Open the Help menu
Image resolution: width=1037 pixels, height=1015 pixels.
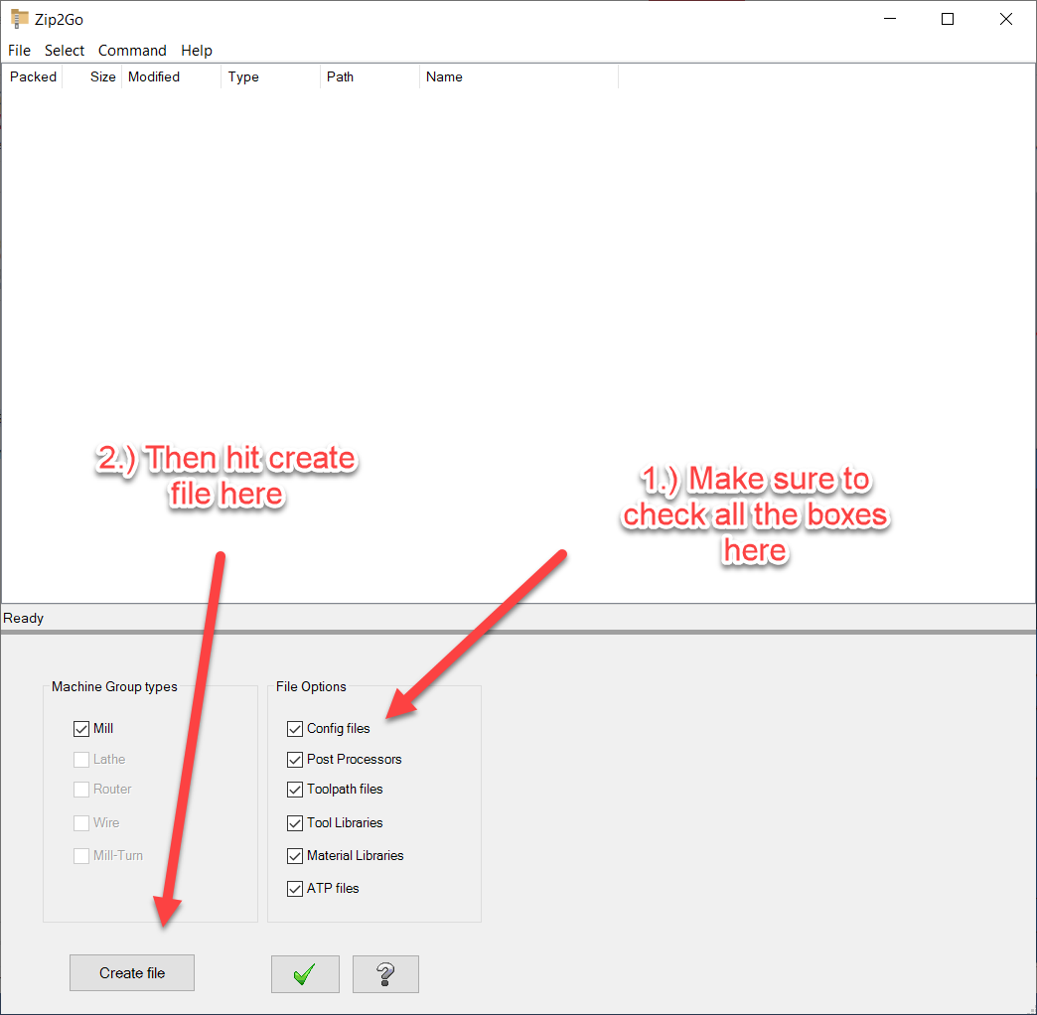click(197, 51)
